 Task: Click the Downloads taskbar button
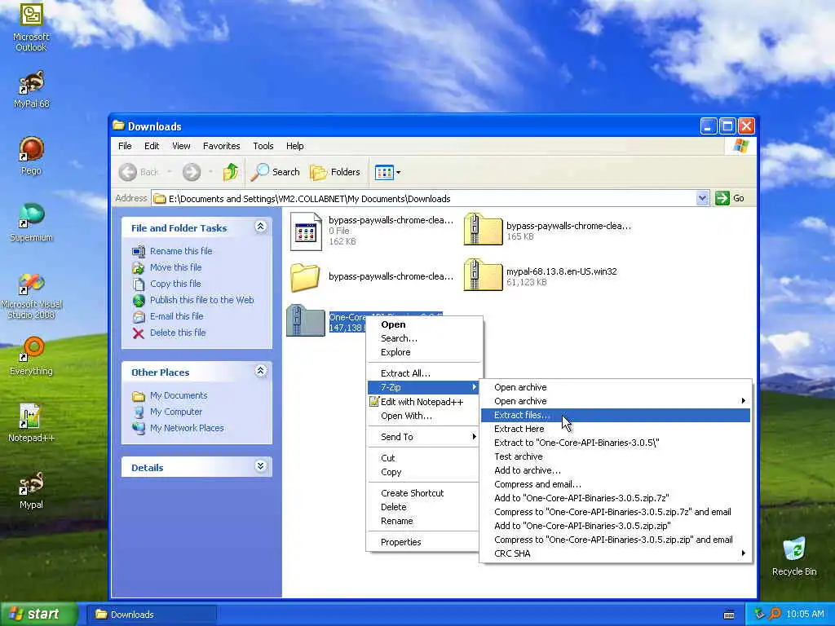click(x=152, y=615)
